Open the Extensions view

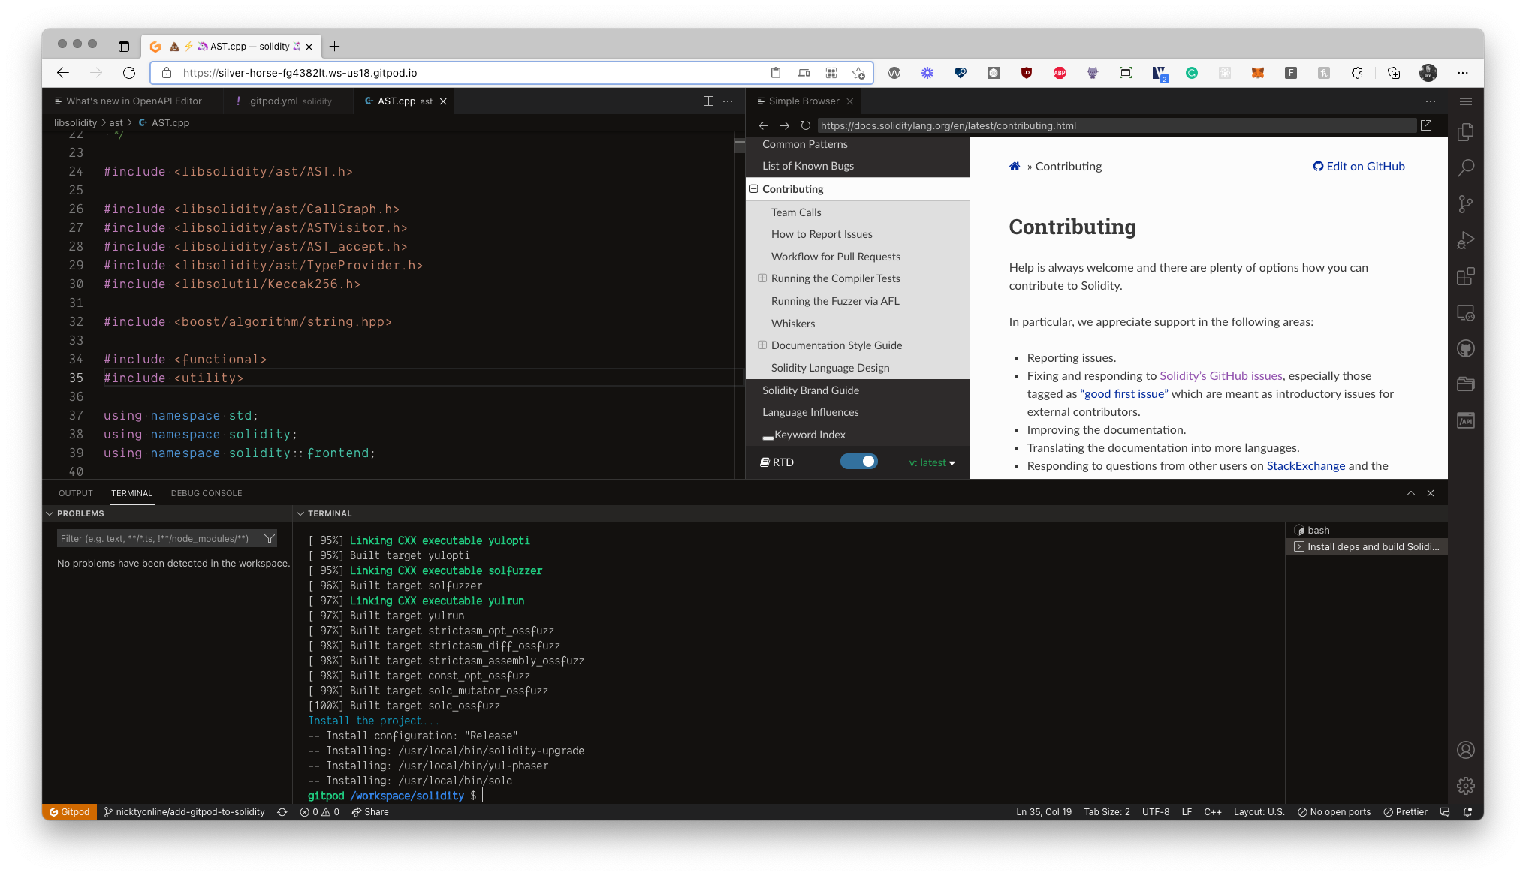(1466, 276)
